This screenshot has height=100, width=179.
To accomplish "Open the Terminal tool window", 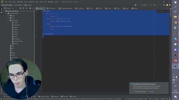I will coord(64,97).
